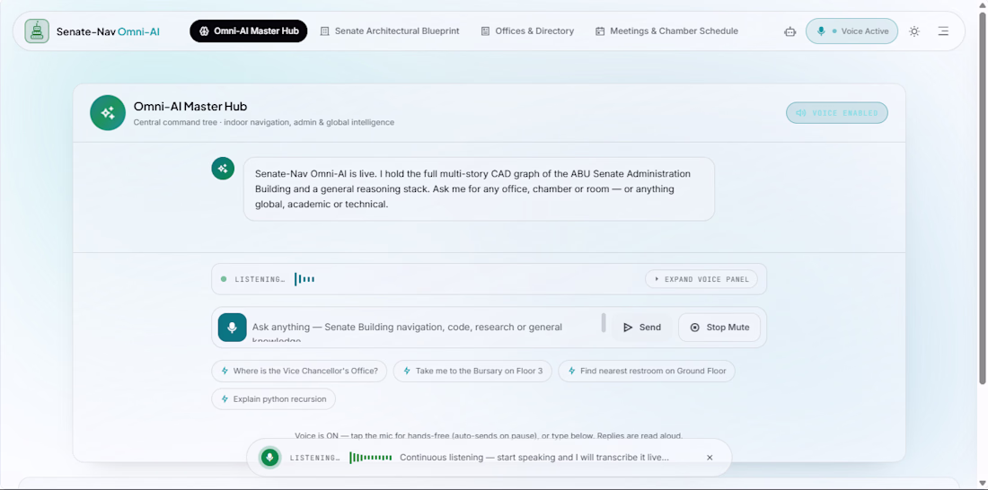
Task: Open the Omni-AI Master Hub tab
Action: coord(248,31)
